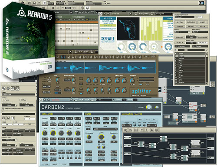Click the save disk icon under File field
217x167 pixels.
(8, 118)
